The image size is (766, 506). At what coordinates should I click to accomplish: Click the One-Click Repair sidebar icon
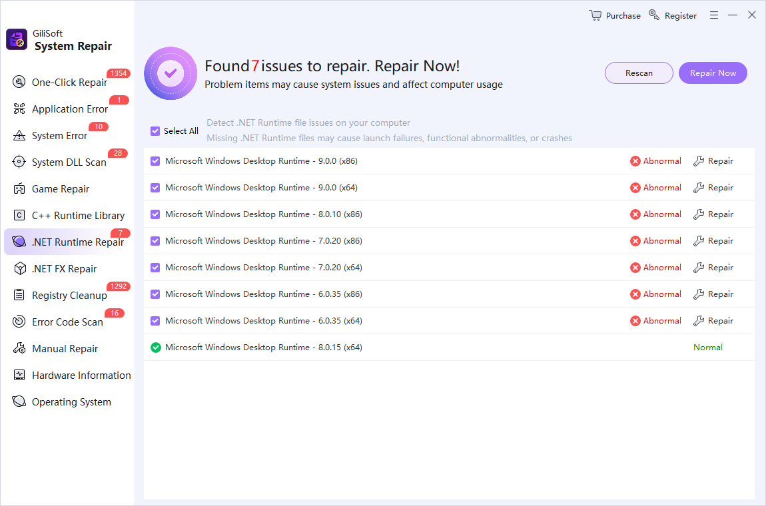click(x=19, y=82)
